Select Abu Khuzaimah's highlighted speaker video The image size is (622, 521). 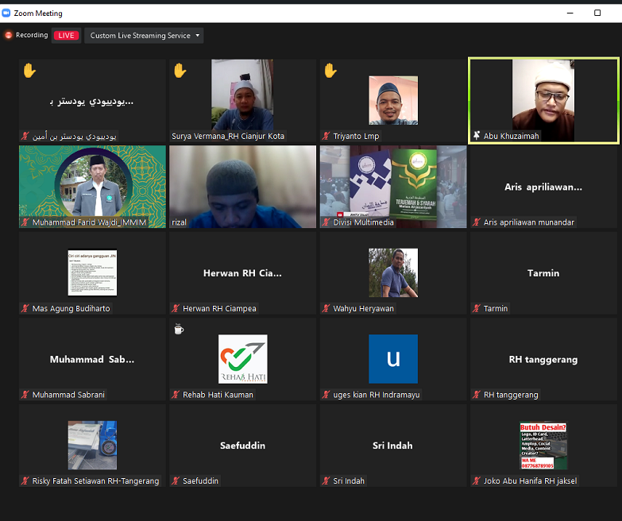click(x=543, y=100)
